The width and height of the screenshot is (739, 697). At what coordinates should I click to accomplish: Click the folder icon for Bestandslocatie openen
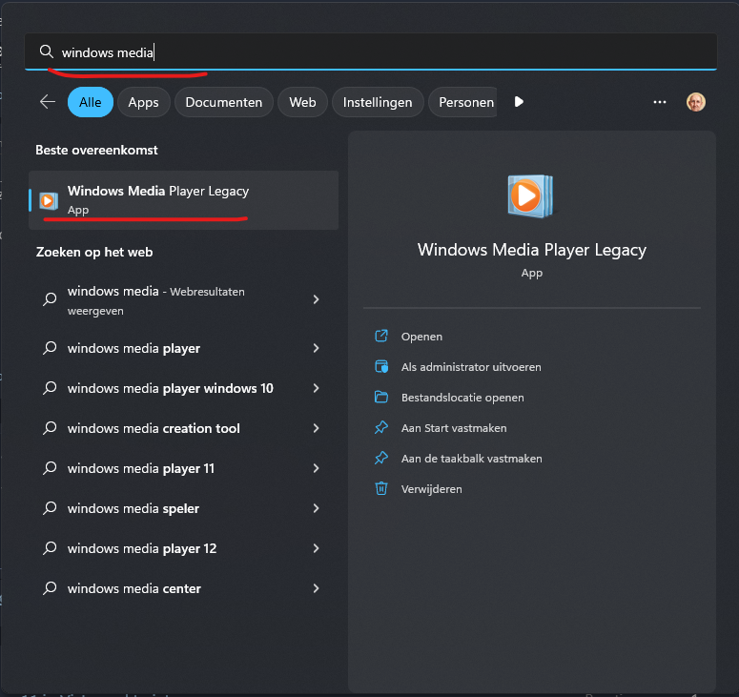(381, 398)
